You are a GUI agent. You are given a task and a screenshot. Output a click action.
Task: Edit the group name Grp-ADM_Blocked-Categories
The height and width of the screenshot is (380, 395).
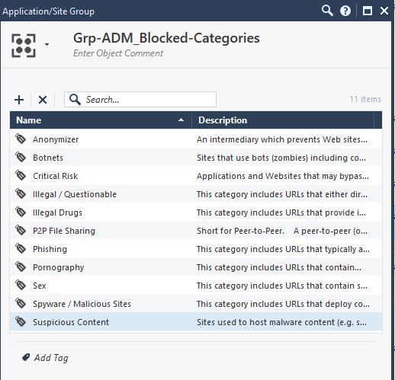(166, 38)
